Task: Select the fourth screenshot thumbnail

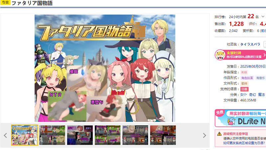Action: click(x=107, y=135)
